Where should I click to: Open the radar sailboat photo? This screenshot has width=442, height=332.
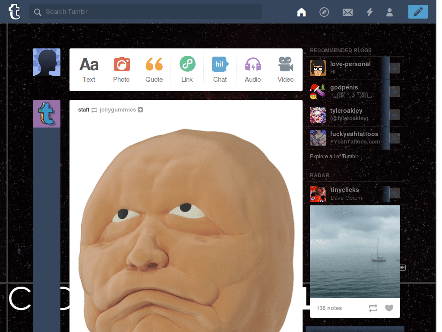click(x=355, y=252)
